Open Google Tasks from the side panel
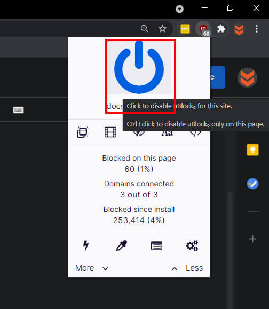This screenshot has height=309, width=269. pos(252,184)
